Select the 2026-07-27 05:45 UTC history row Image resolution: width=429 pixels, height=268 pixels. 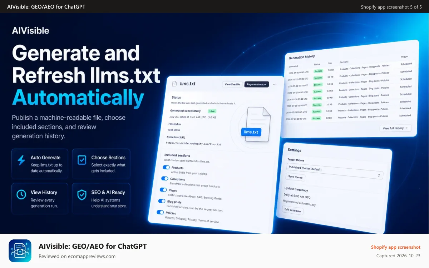pos(349,90)
